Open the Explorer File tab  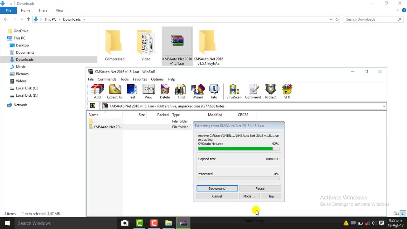9,10
